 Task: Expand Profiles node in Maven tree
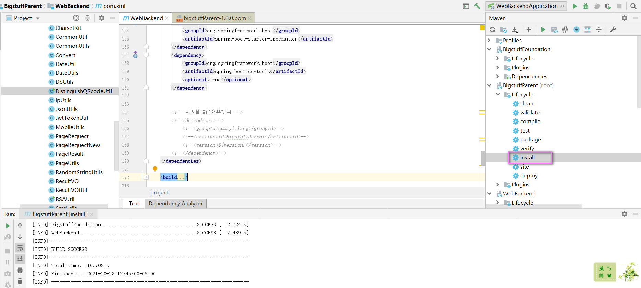click(489, 41)
